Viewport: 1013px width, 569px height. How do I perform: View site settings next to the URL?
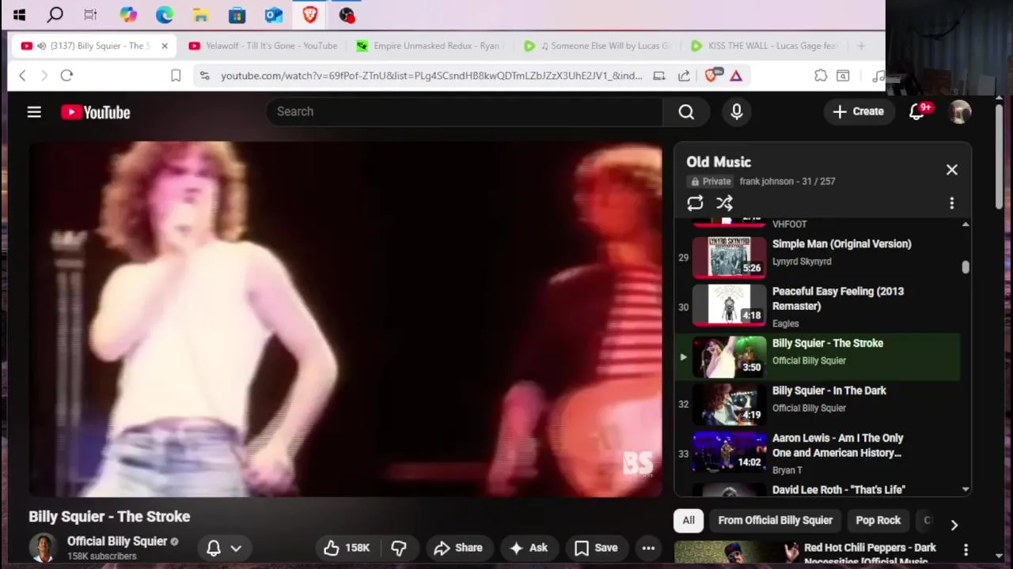(x=205, y=76)
